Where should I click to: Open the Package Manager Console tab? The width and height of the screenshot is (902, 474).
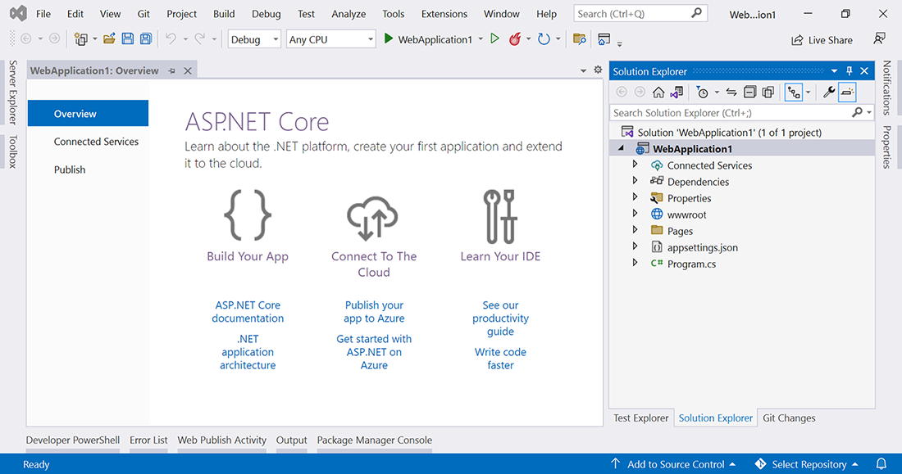coord(375,440)
